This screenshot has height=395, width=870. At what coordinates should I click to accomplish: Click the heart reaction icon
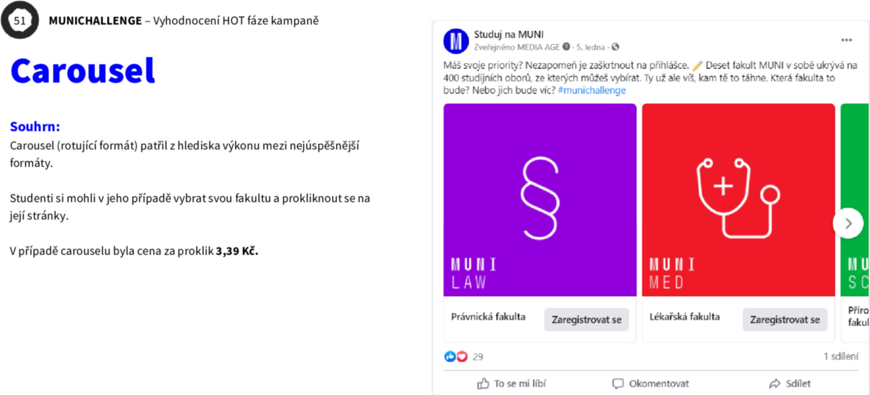(462, 357)
